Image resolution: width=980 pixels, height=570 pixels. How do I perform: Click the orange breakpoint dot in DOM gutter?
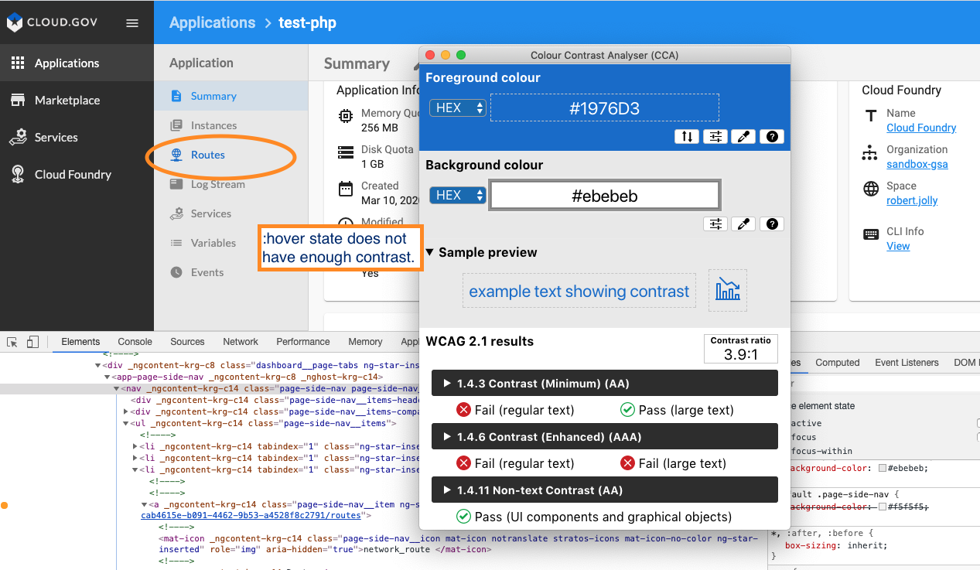click(x=5, y=506)
